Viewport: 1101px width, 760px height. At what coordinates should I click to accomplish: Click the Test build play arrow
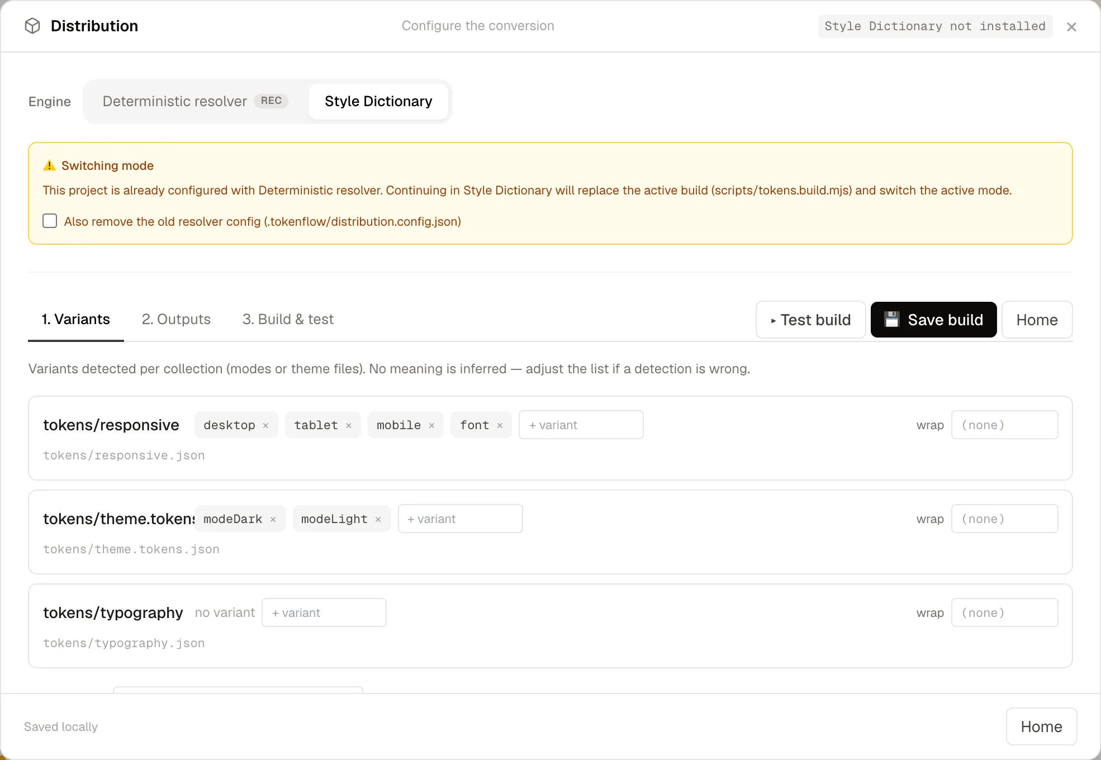tap(773, 321)
